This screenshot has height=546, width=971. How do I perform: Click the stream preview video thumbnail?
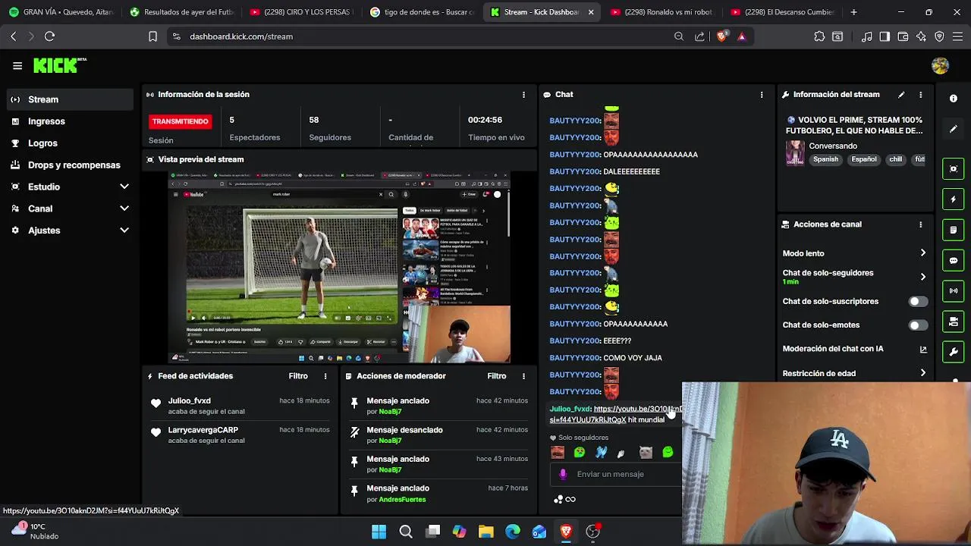339,268
